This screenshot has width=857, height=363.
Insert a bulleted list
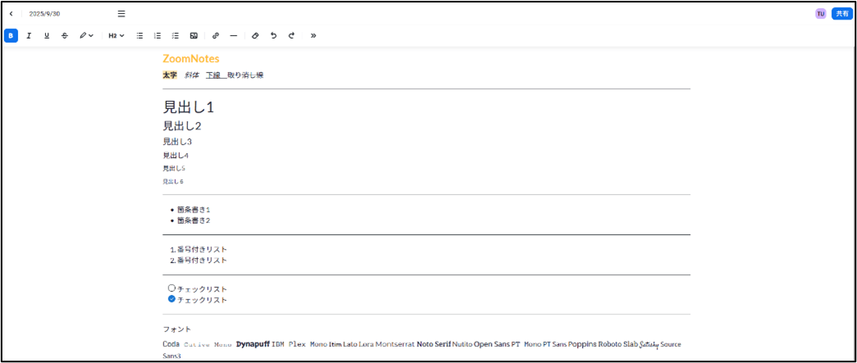(140, 35)
